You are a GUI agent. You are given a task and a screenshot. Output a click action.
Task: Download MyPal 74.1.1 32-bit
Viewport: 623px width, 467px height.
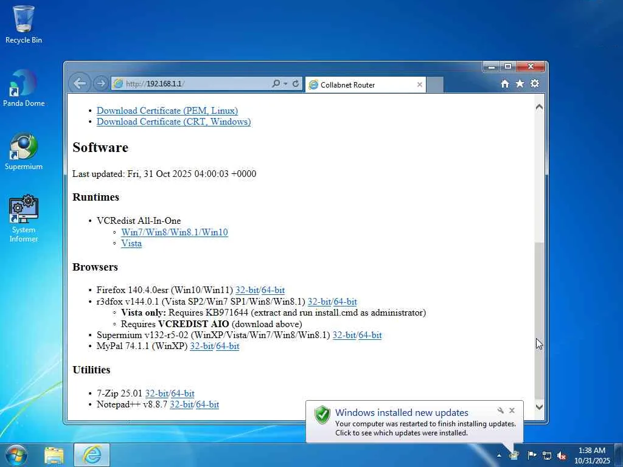click(x=201, y=346)
